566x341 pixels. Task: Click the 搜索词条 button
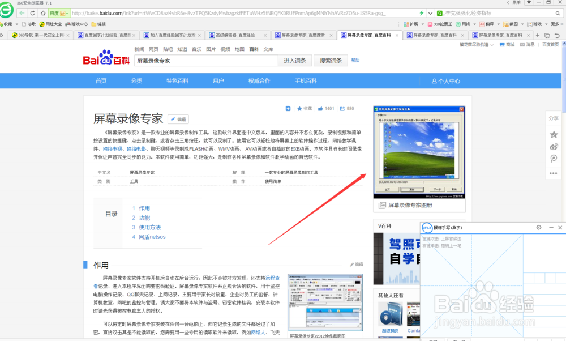coord(331,61)
